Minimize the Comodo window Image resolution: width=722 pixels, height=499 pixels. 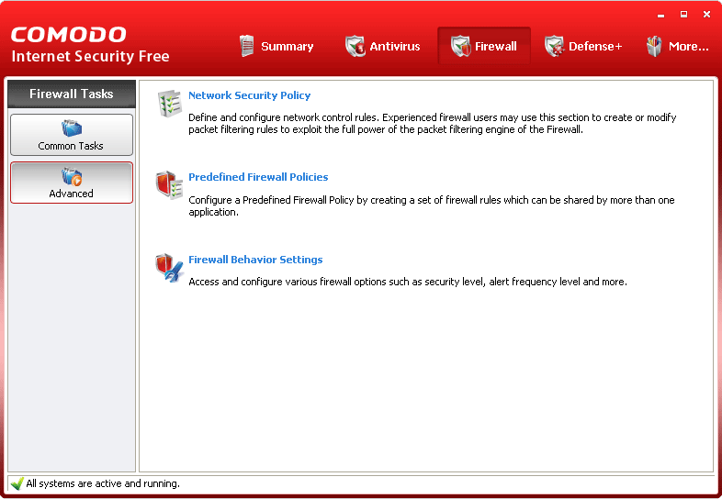[661, 15]
